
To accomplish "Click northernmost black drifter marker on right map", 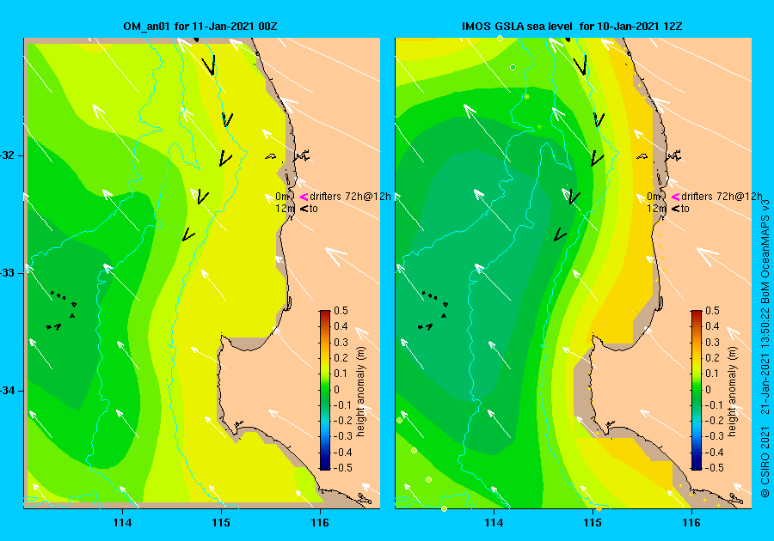I will click(x=582, y=65).
